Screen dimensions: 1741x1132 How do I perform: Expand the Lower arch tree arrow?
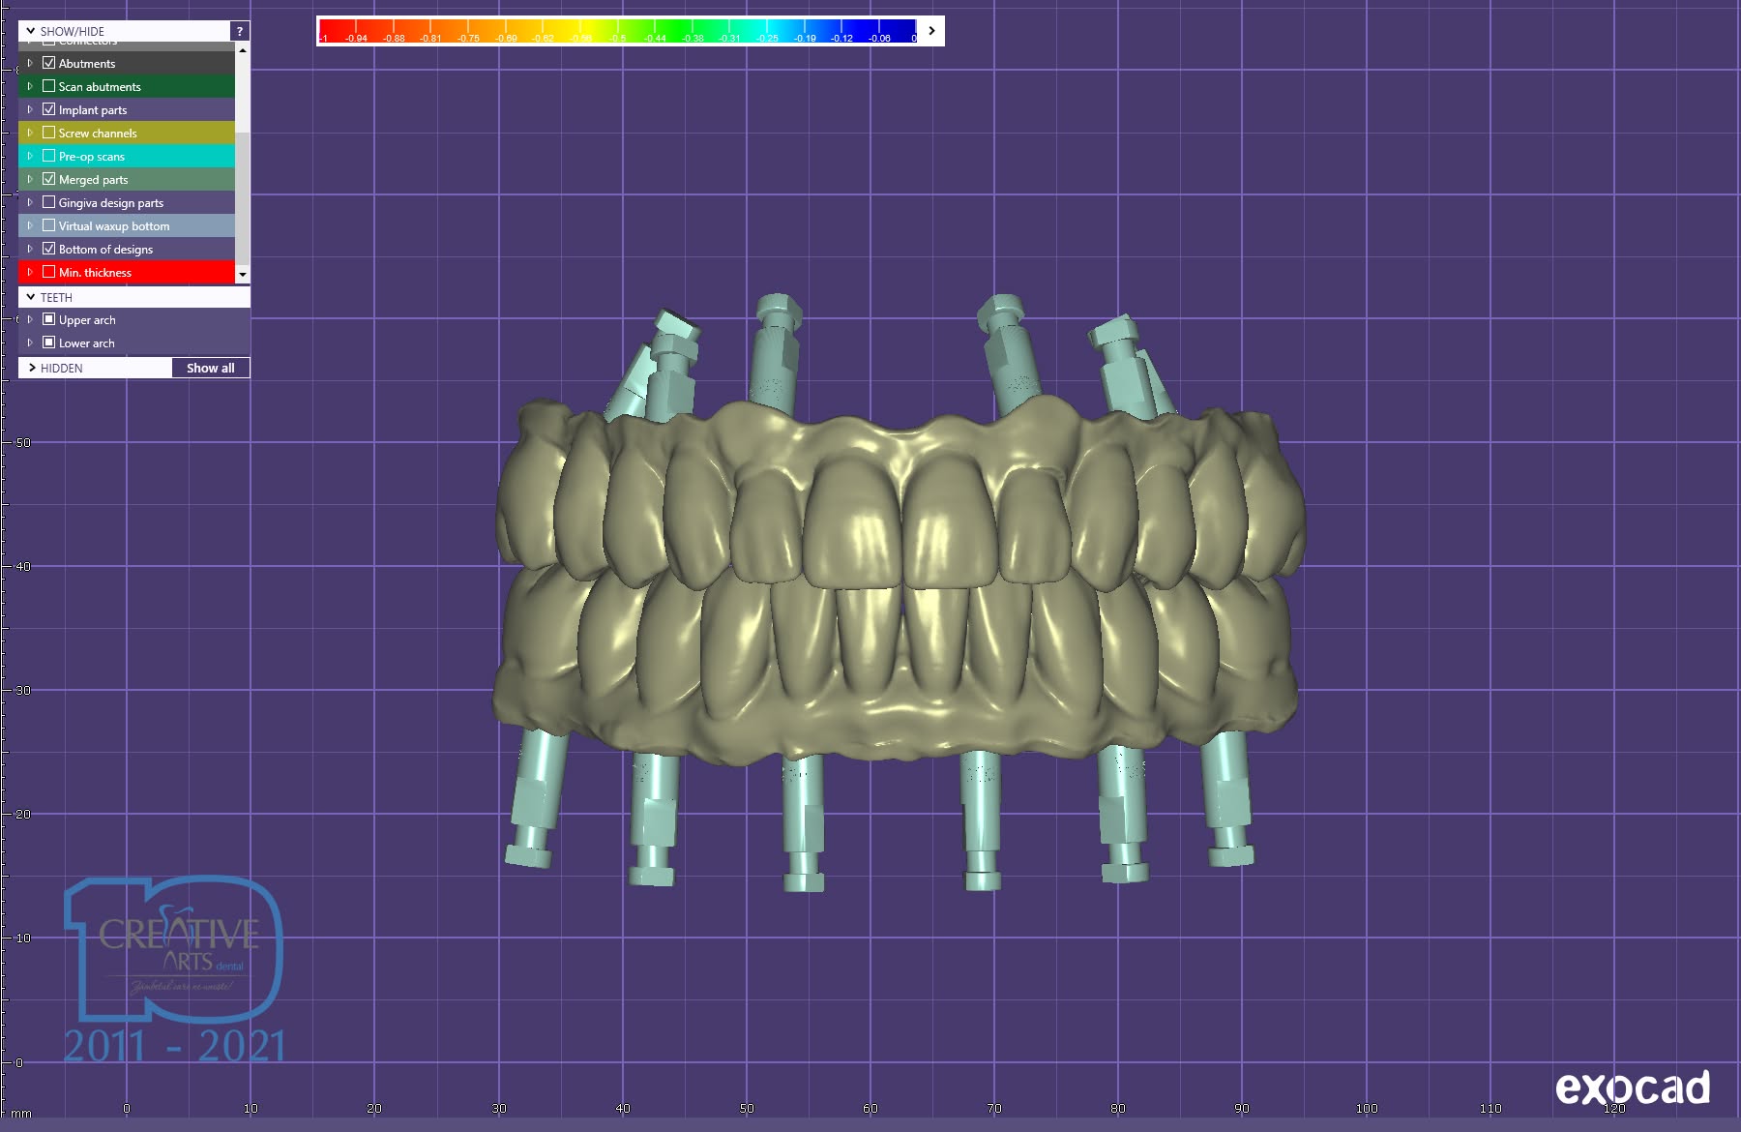(x=30, y=343)
